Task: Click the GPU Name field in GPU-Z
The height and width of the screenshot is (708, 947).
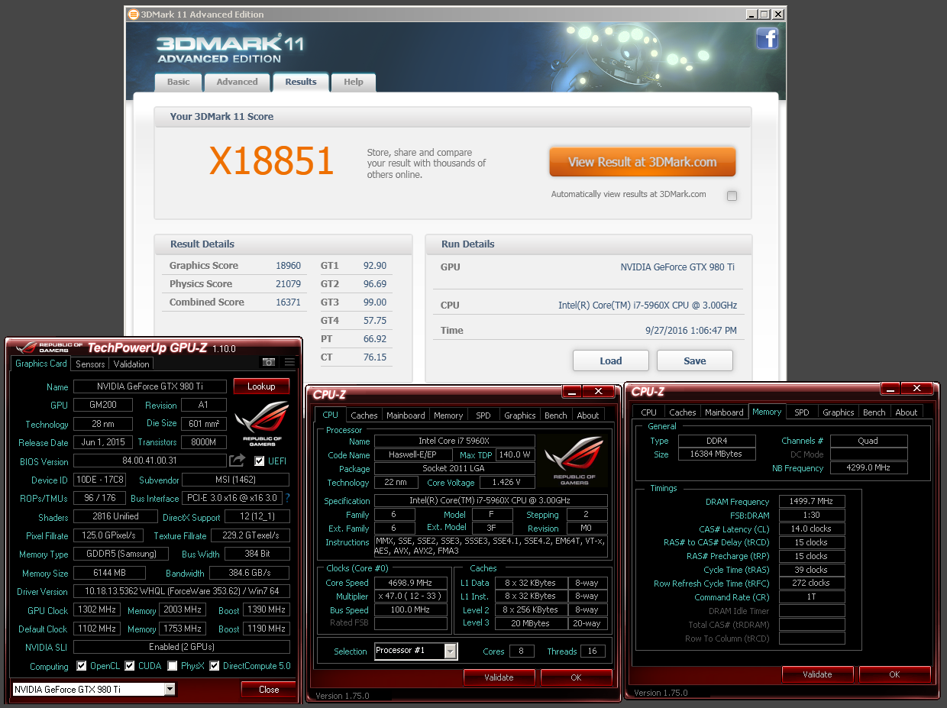Action: (x=150, y=386)
